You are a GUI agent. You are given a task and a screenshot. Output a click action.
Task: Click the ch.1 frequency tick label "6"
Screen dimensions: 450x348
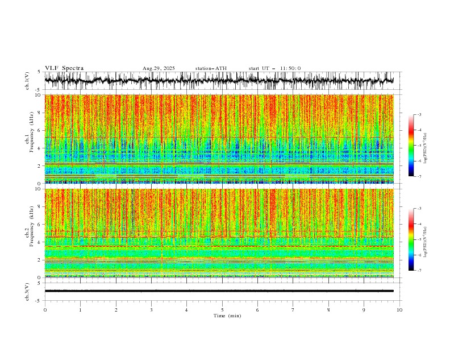coord(39,130)
